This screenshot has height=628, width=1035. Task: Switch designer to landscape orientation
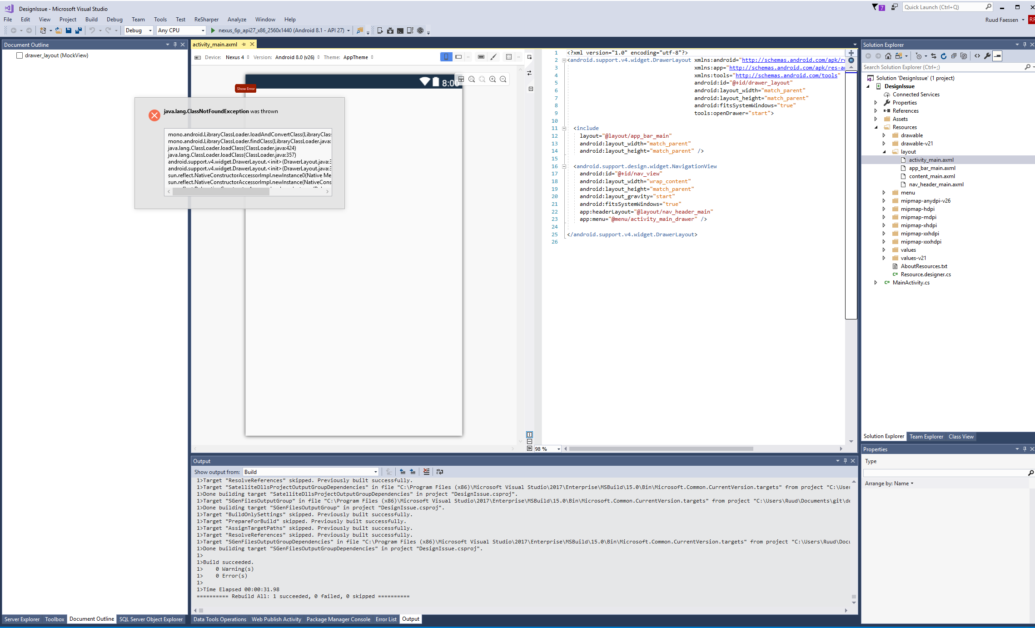(x=458, y=57)
